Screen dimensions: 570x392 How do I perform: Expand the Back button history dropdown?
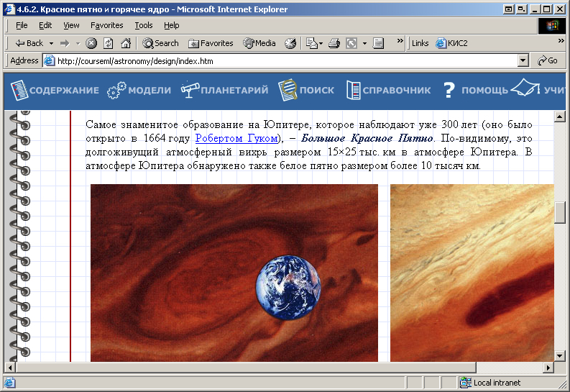[x=52, y=43]
